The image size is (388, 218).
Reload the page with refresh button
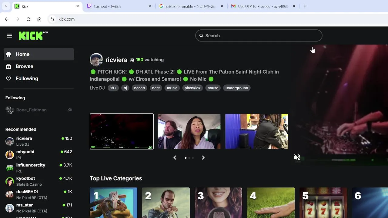pos(28,19)
